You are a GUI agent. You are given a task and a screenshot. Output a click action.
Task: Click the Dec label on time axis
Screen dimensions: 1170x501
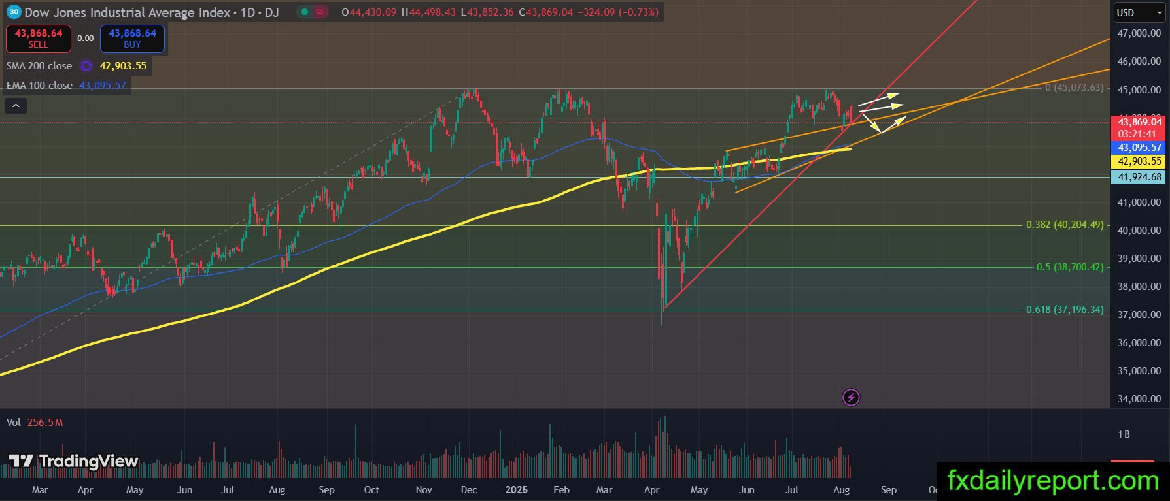point(469,490)
